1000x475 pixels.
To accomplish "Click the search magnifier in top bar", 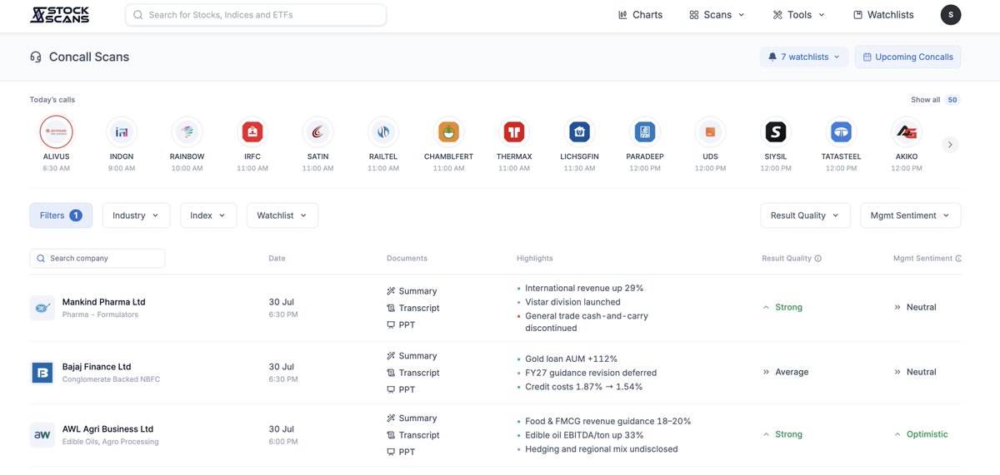I will pos(138,15).
